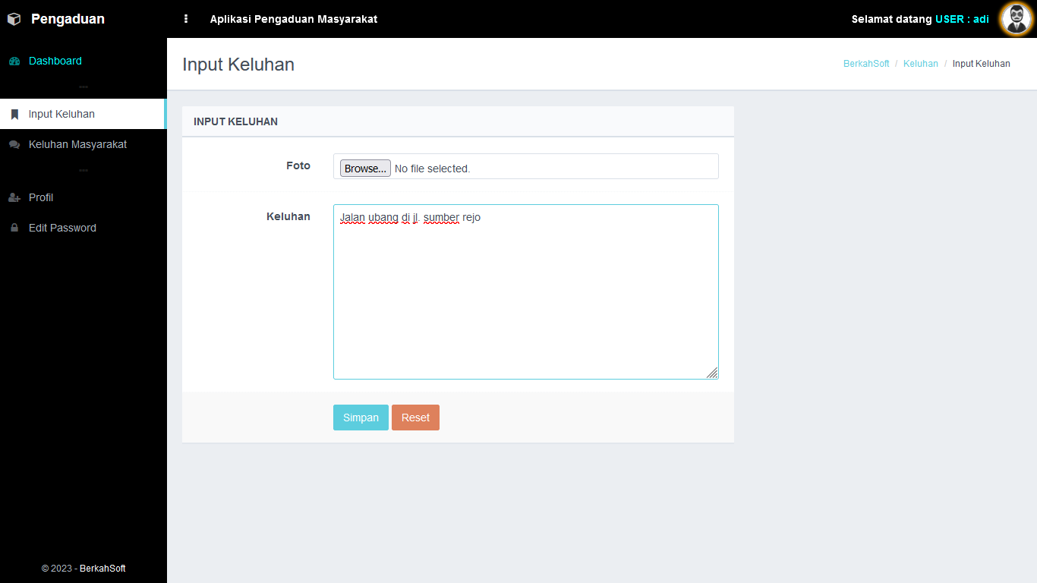Click the Pengaduan cube logo icon
Screen dimensions: 1037x583
point(14,19)
